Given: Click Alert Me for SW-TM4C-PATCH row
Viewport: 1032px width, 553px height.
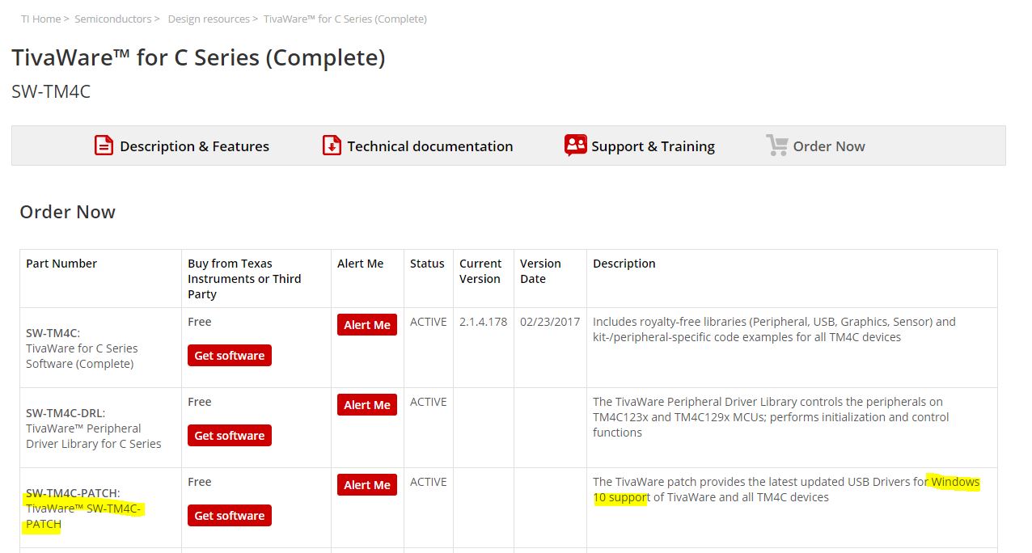Looking at the screenshot, I should [367, 485].
